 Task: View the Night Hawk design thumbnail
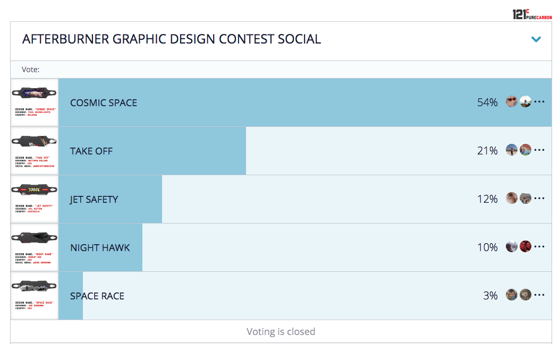click(x=34, y=247)
